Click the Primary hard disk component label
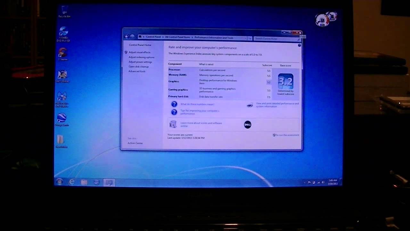Screen dimensions: 410x231 178,97
